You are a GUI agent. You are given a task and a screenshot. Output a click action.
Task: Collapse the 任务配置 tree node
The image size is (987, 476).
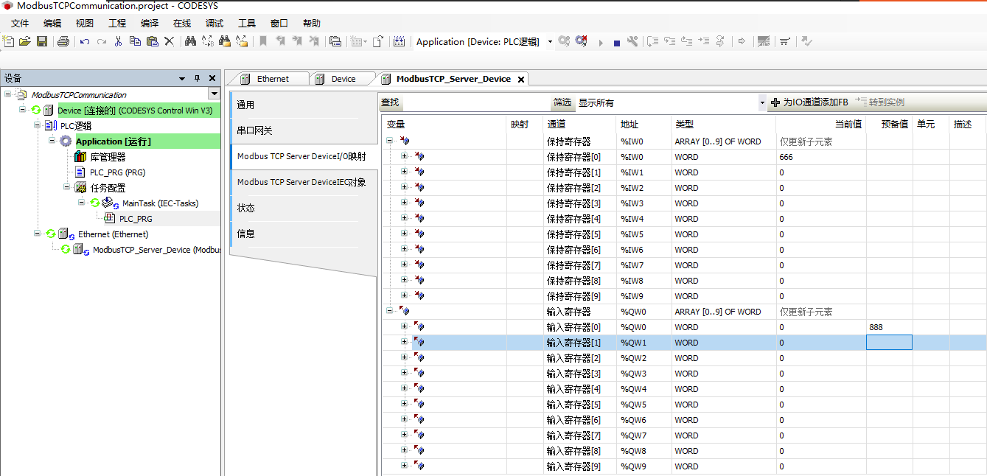pyautogui.click(x=67, y=187)
